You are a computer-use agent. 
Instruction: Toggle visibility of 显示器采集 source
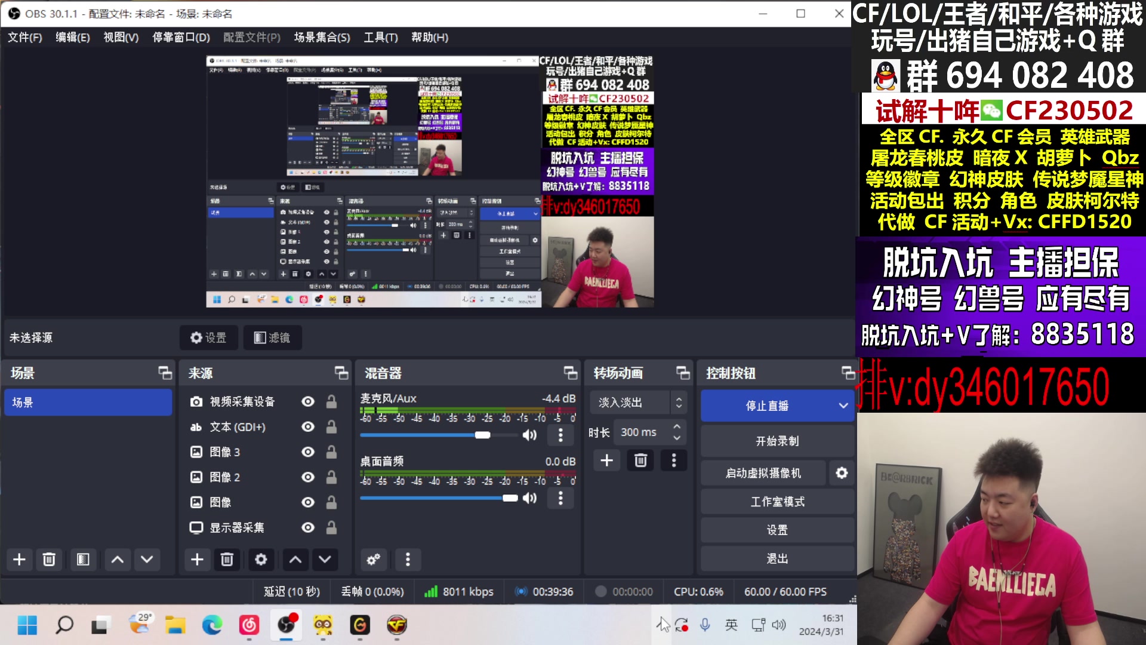coord(308,527)
